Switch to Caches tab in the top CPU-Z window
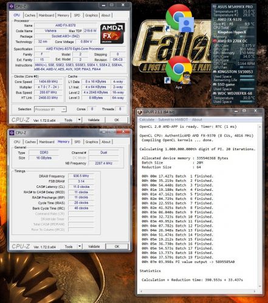Image resolution: width=268 pixels, height=303 pixels. 30,15
